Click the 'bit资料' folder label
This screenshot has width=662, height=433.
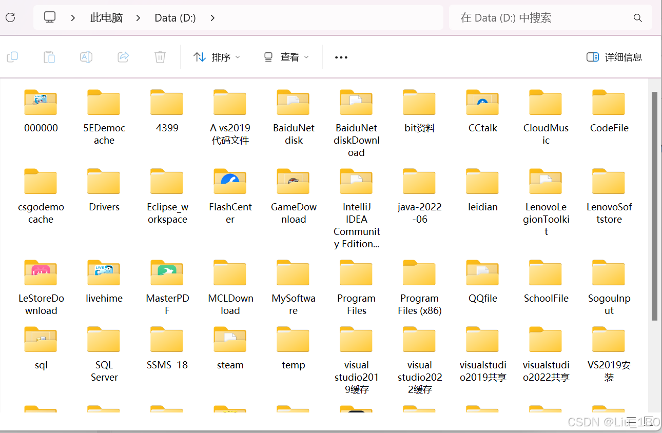click(420, 128)
